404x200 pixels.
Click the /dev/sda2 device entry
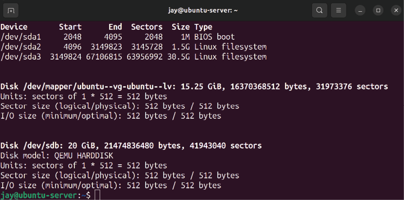(x=21, y=47)
